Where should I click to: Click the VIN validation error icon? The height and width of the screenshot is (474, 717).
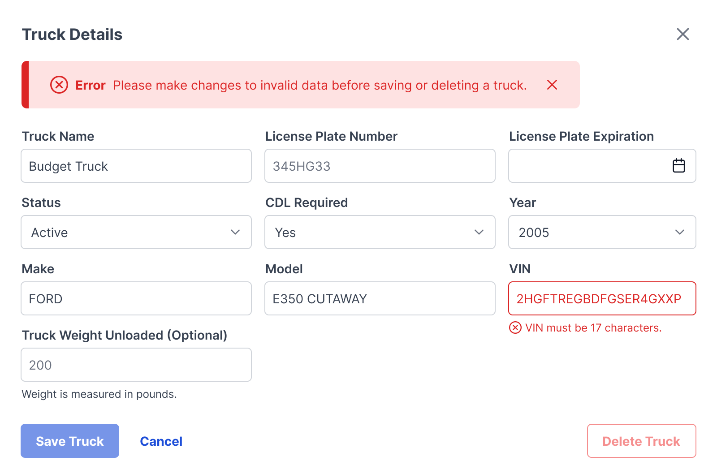(x=515, y=328)
